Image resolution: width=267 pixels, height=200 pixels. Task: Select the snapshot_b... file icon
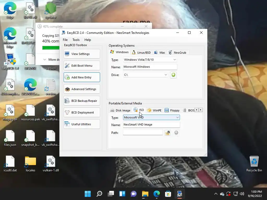(31, 138)
